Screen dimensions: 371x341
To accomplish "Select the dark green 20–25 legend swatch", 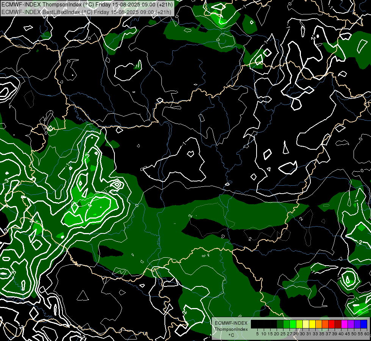I will [x=280, y=324].
